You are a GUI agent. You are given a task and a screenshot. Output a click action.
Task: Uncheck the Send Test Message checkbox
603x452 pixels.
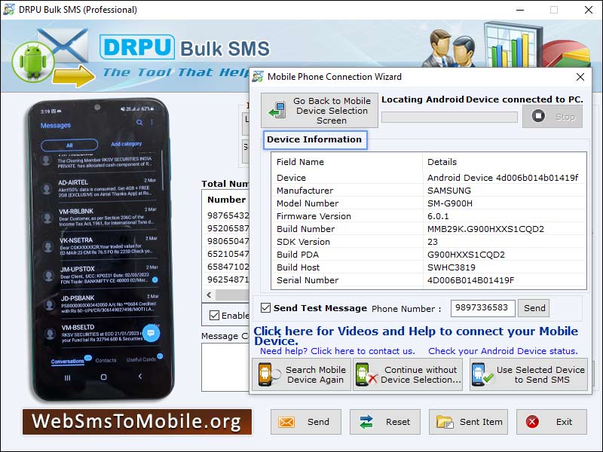265,308
